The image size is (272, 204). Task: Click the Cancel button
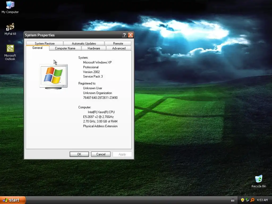point(101,154)
